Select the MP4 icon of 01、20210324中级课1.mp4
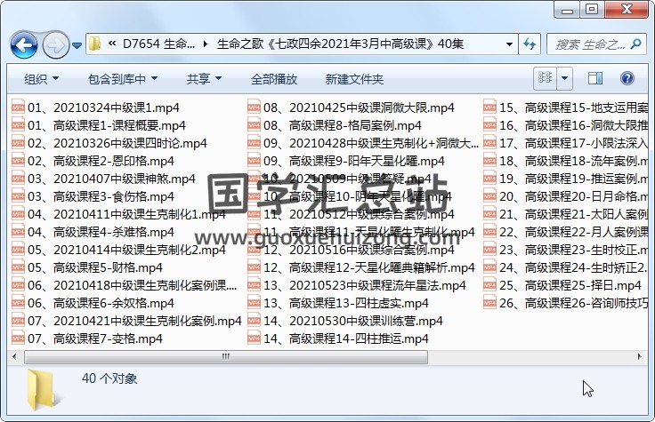 click(x=18, y=107)
